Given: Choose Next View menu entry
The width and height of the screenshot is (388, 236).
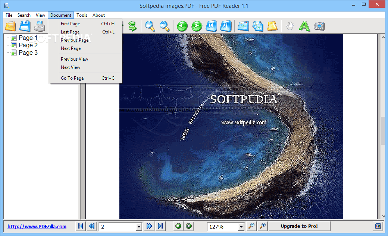Looking at the screenshot, I should pyautogui.click(x=85, y=67).
